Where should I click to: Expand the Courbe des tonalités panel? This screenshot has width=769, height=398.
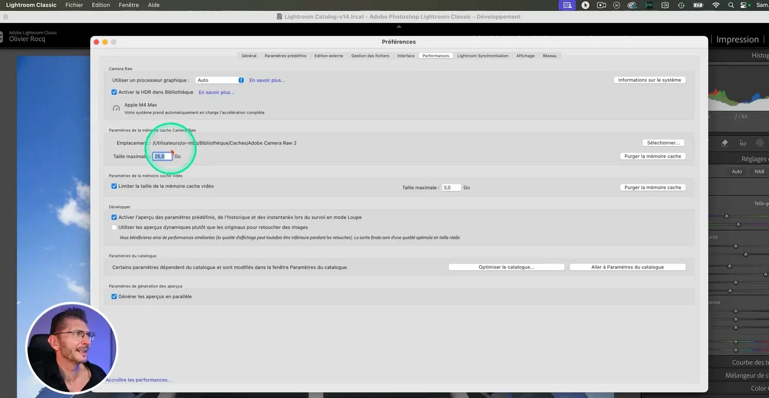point(749,362)
